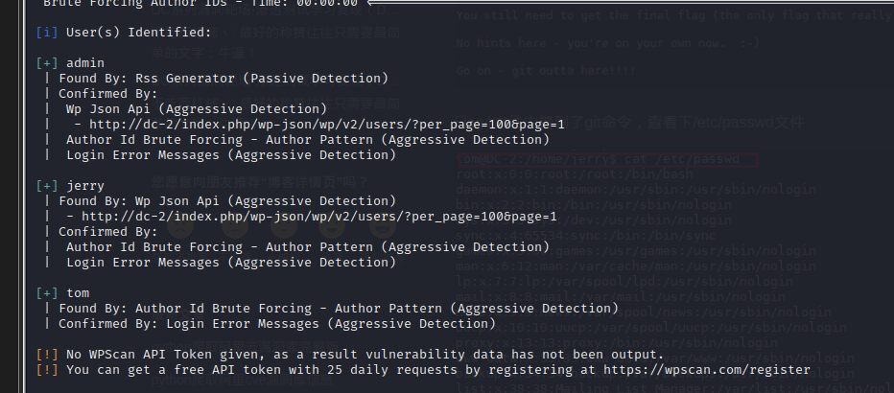This screenshot has height=393, width=894.
Task: Click the No WPScan API Token given warning text
Action: click(x=365, y=354)
